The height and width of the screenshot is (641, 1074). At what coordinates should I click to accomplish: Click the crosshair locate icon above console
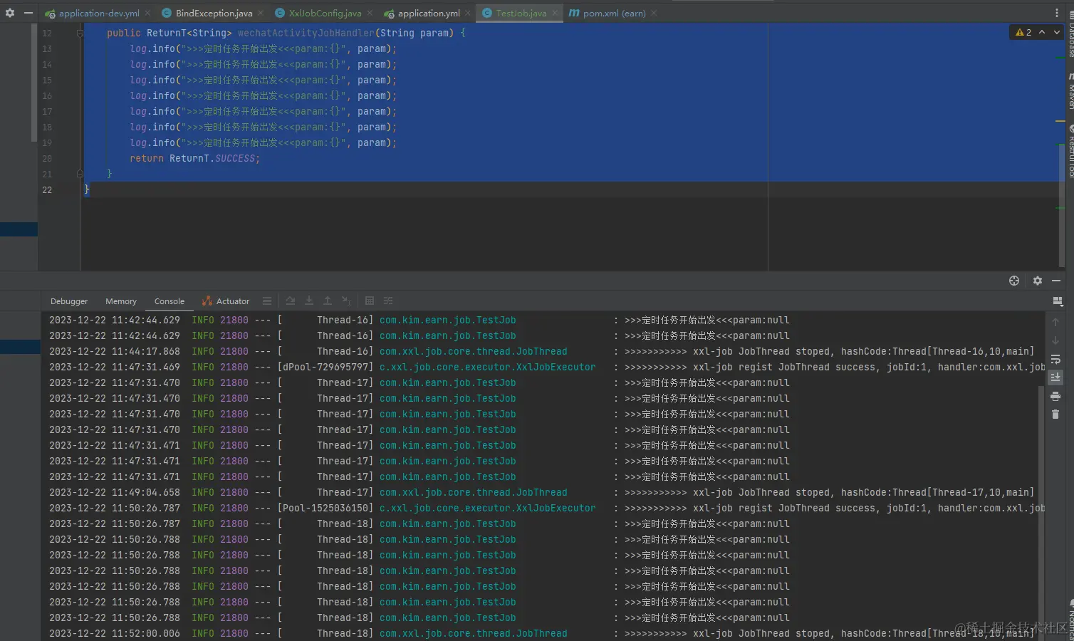point(1014,281)
